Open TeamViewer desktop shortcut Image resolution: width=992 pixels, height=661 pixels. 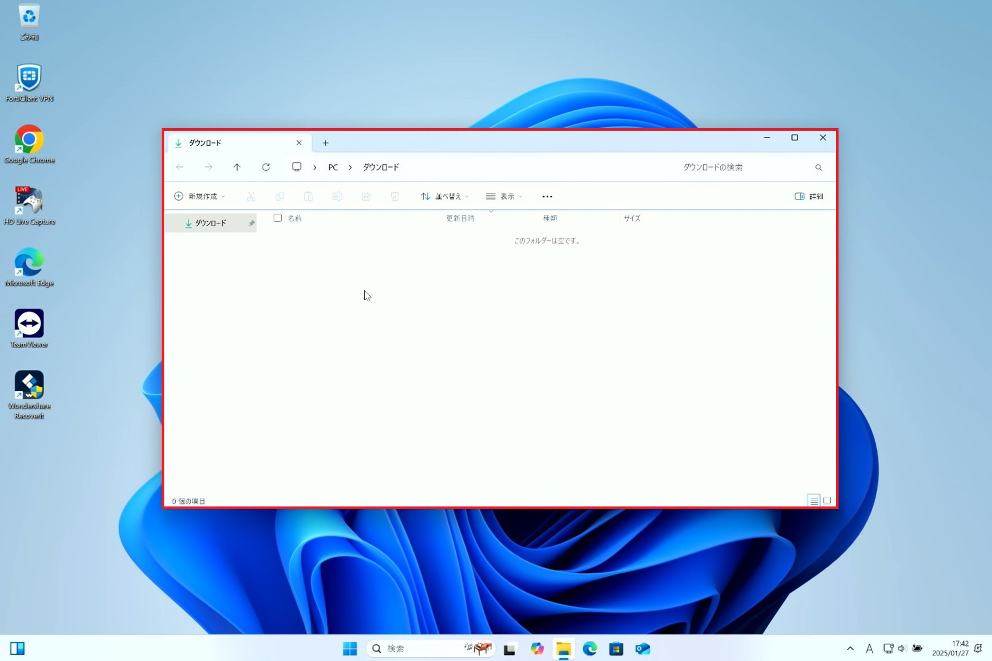(x=29, y=329)
